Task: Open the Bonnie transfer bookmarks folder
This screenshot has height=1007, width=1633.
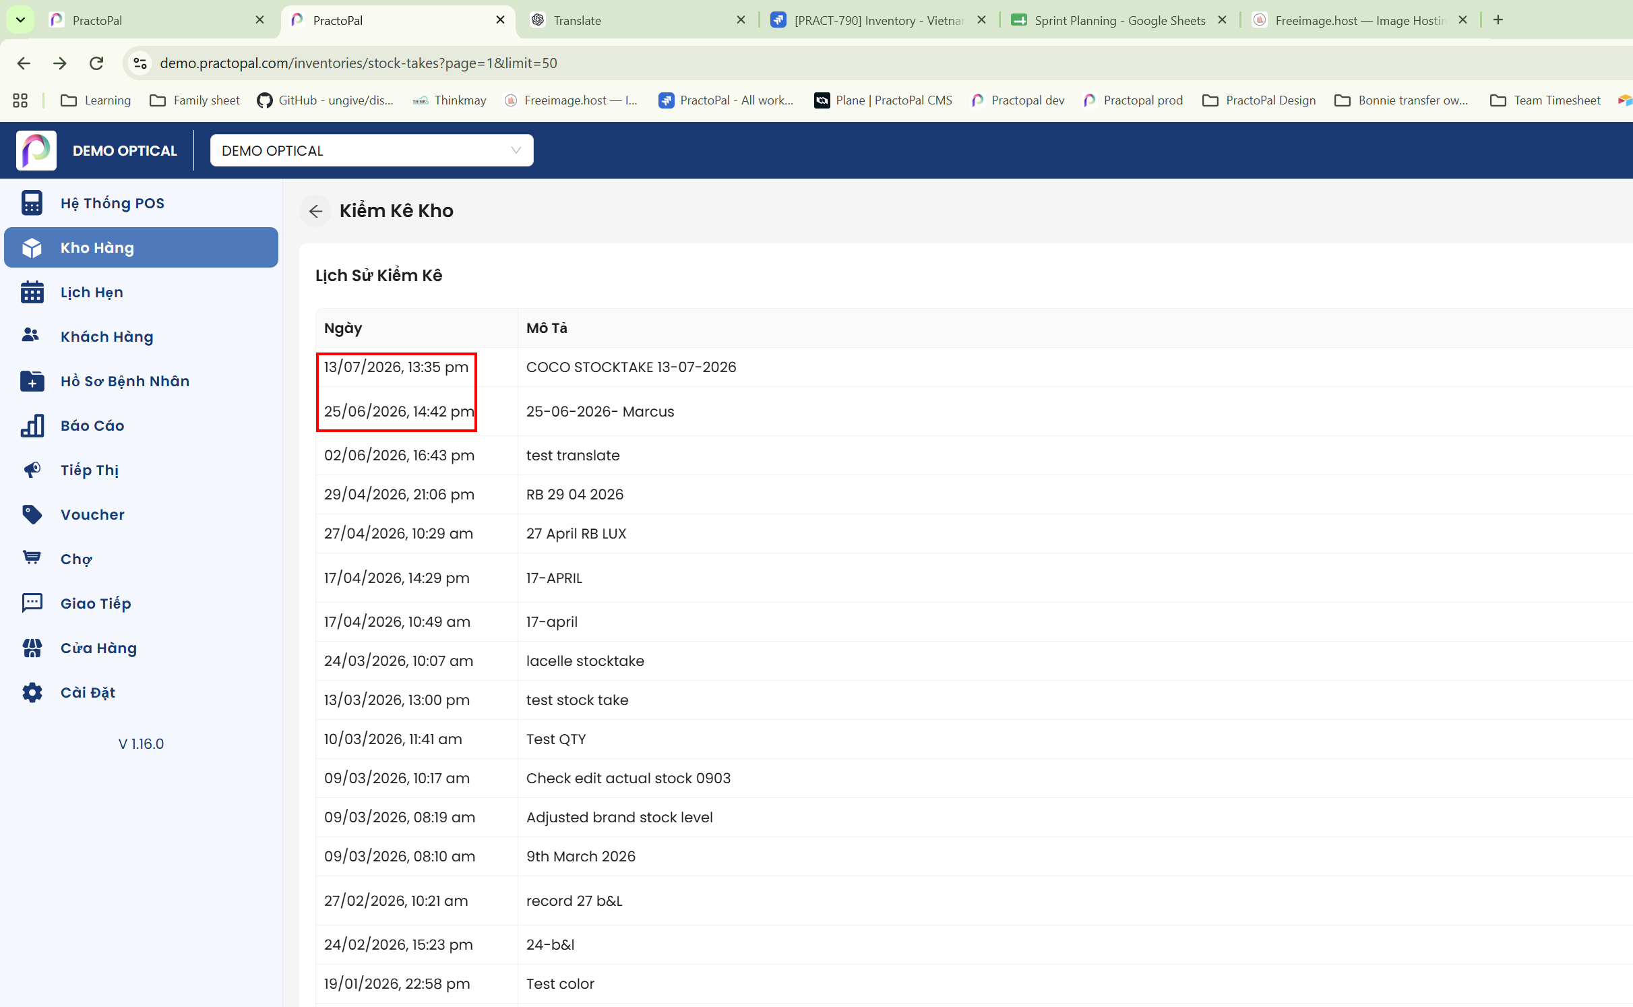Action: point(1402,100)
